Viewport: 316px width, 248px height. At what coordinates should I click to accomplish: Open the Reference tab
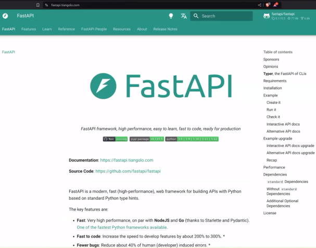click(x=67, y=29)
